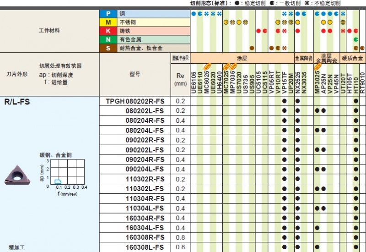Select model 110302R-FS
This screenshot has width=366, height=252.
(x=145, y=179)
